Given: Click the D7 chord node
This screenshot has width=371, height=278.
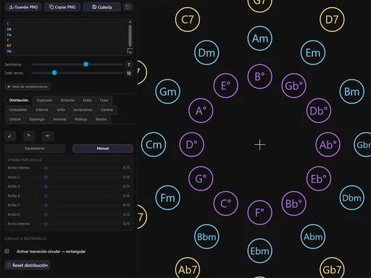Looking at the screenshot, I should point(332,20).
